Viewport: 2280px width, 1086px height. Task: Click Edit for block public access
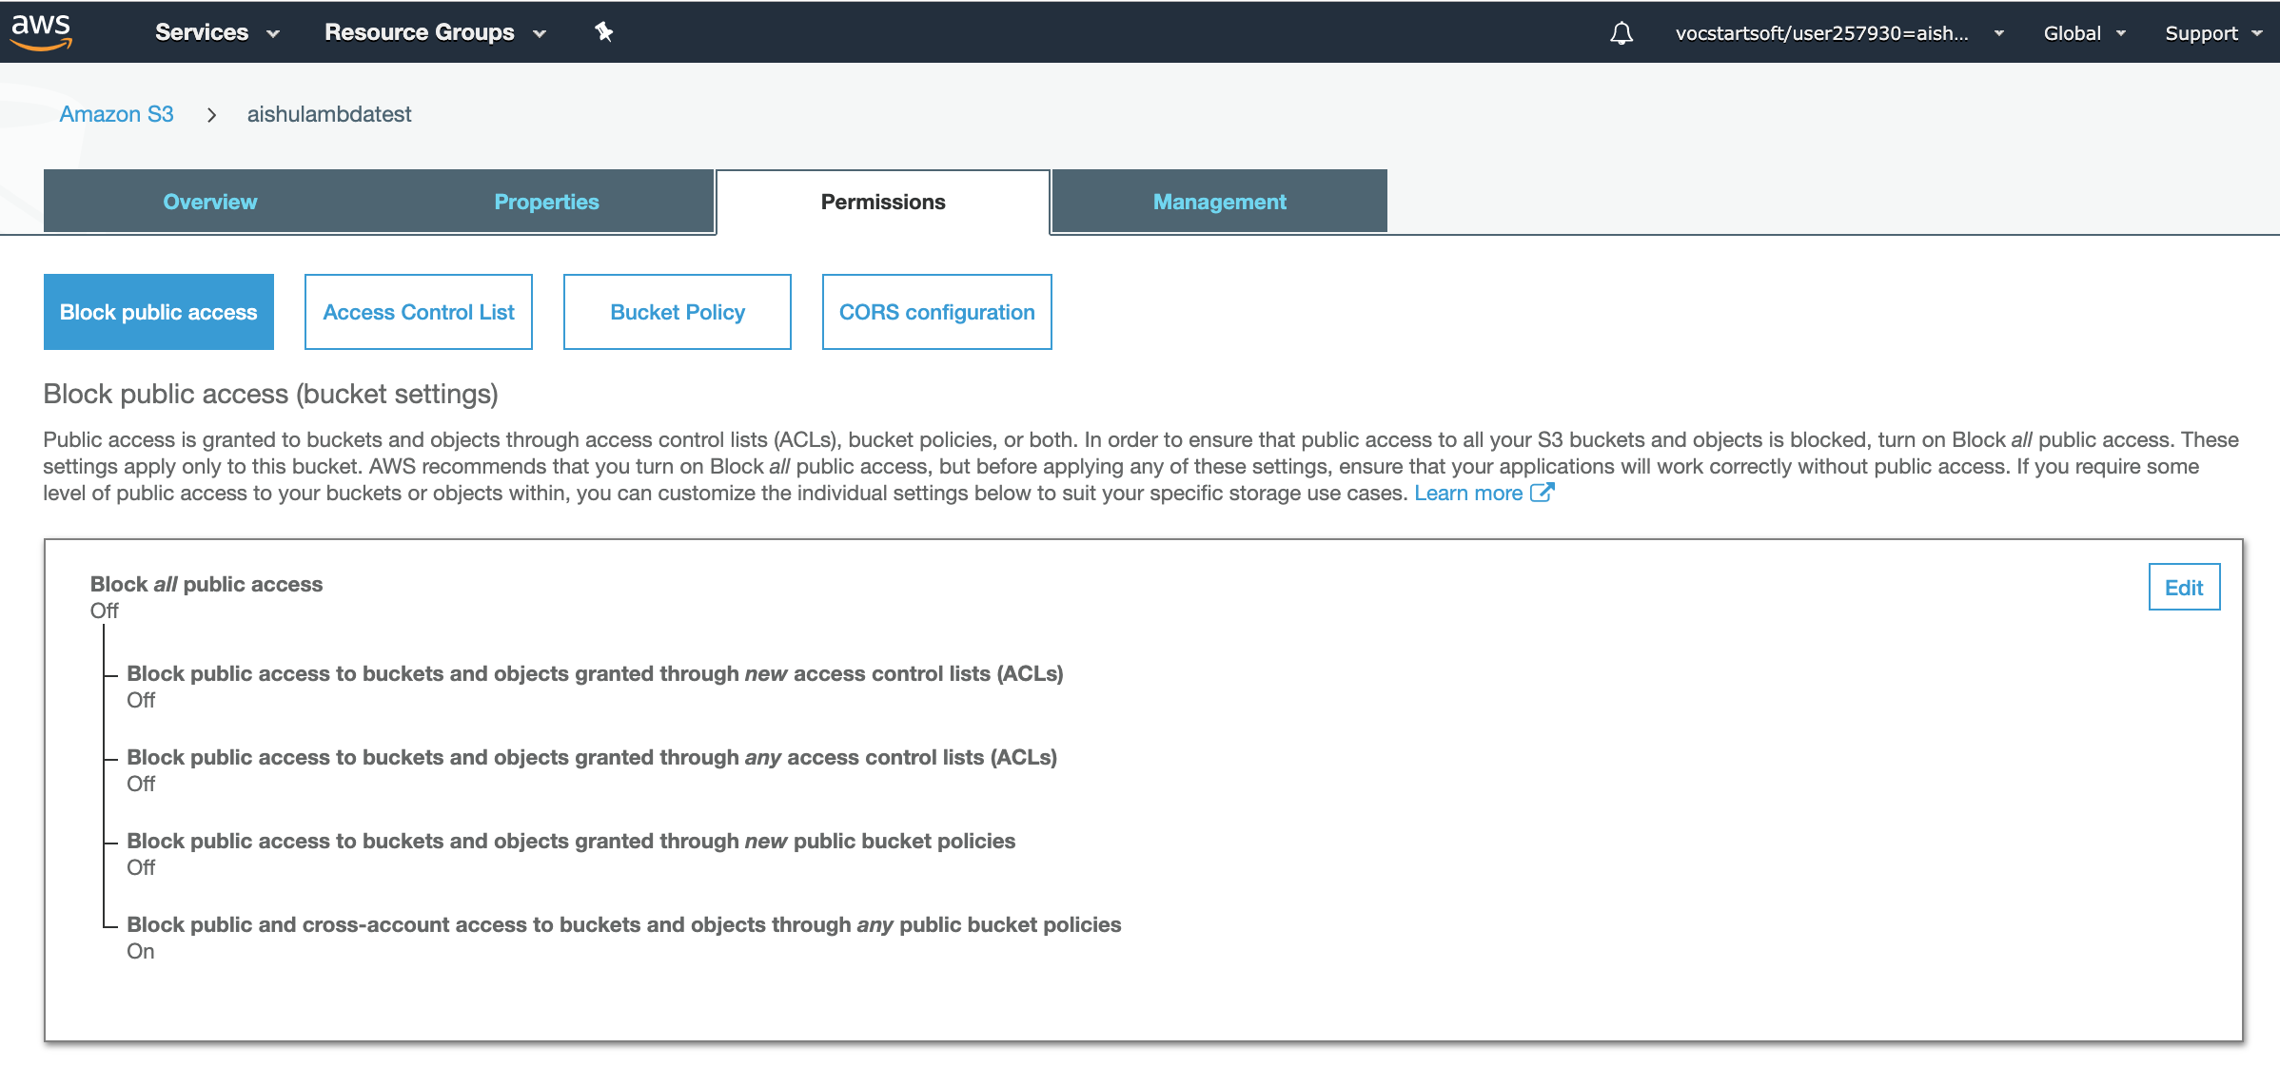pyautogui.click(x=2183, y=588)
